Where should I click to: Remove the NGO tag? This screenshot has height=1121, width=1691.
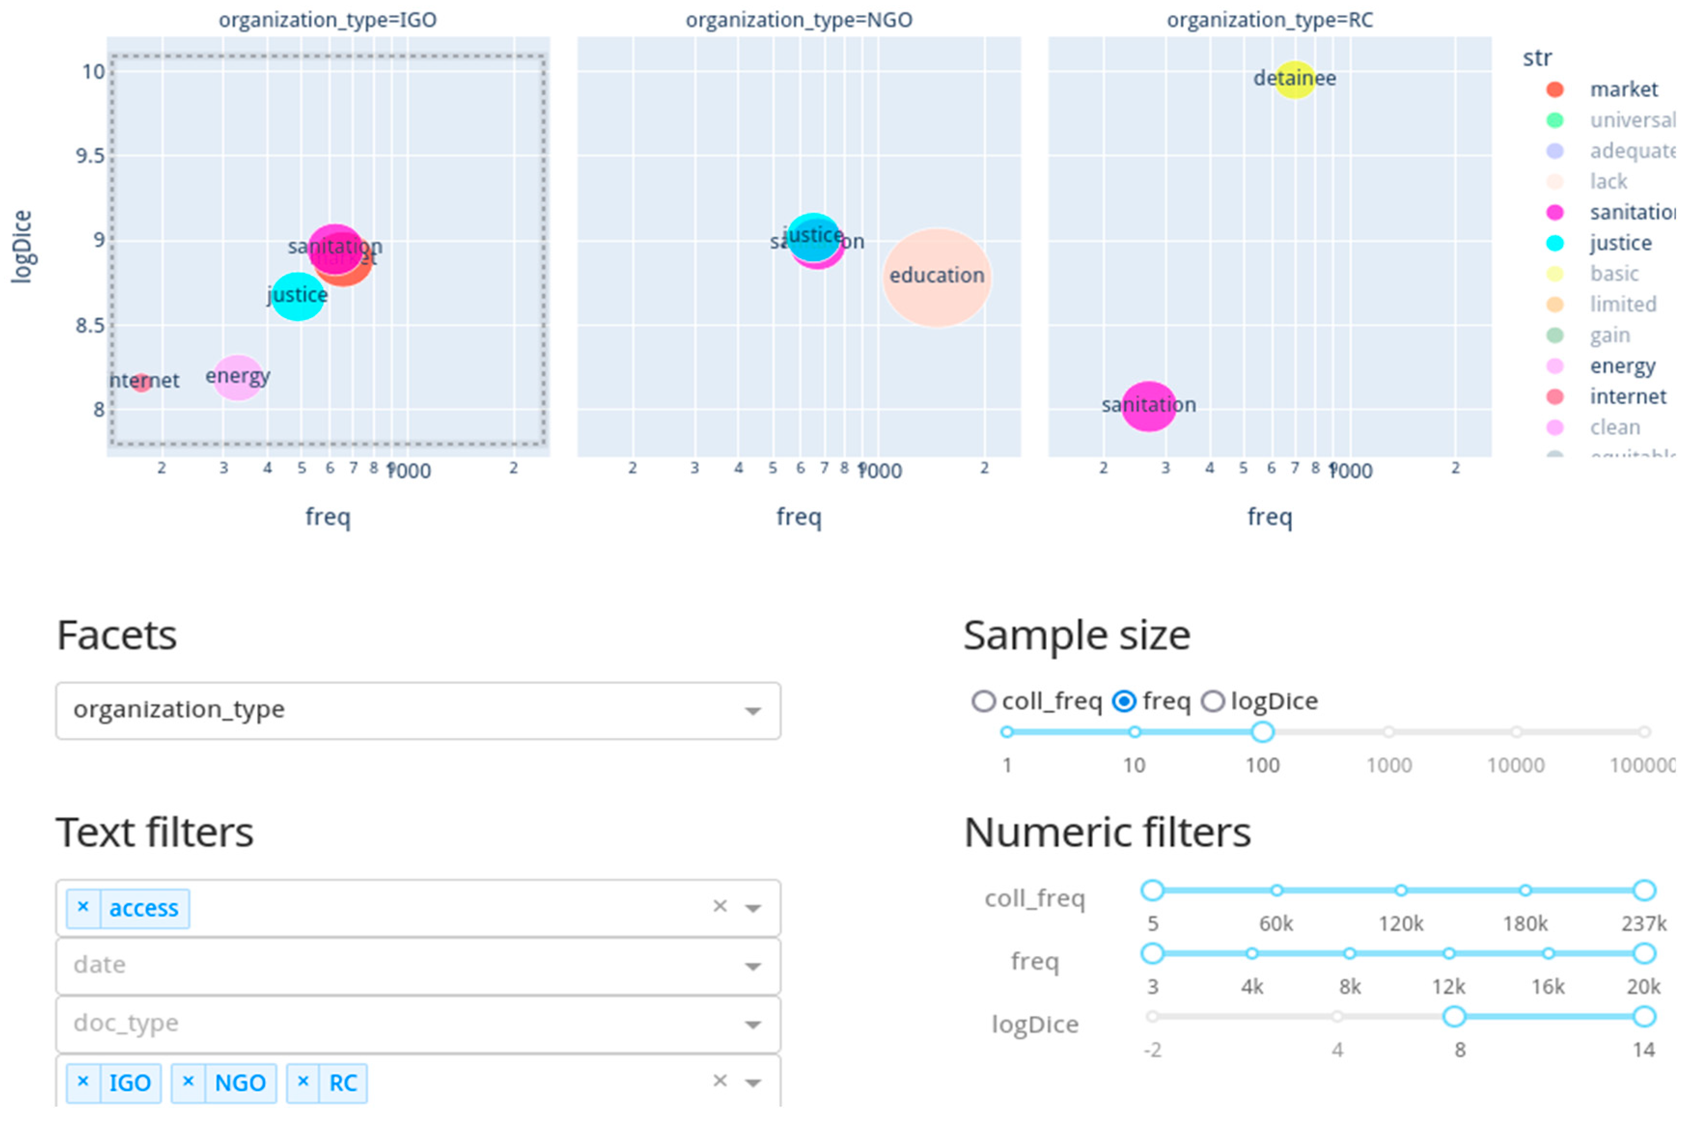point(188,1082)
